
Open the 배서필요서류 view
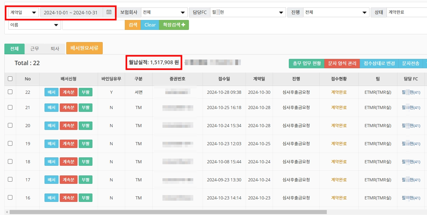(84, 48)
